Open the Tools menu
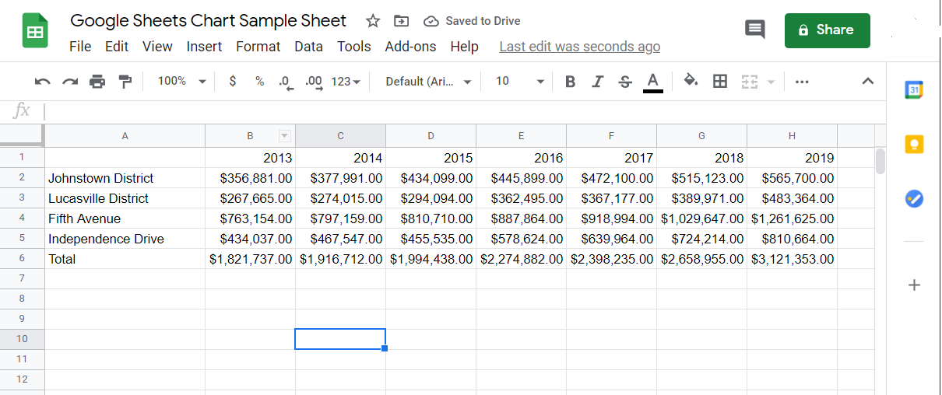This screenshot has height=395, width=942. click(x=353, y=47)
